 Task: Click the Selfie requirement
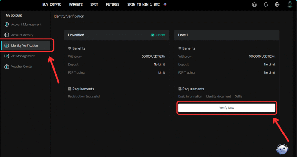[239, 96]
